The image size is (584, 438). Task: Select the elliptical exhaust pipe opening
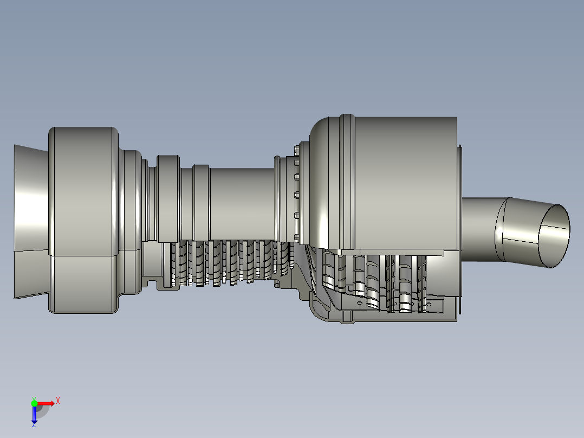click(554, 236)
